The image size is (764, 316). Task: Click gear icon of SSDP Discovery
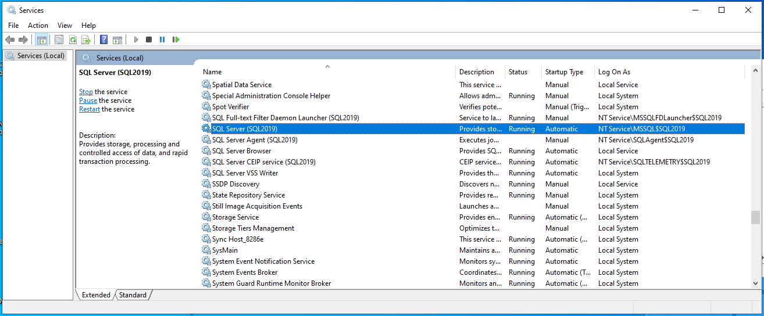[206, 184]
